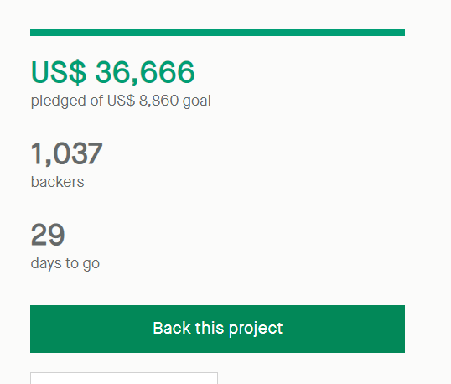The width and height of the screenshot is (451, 384).
Task: Click the word days in days to go
Action: [46, 263]
